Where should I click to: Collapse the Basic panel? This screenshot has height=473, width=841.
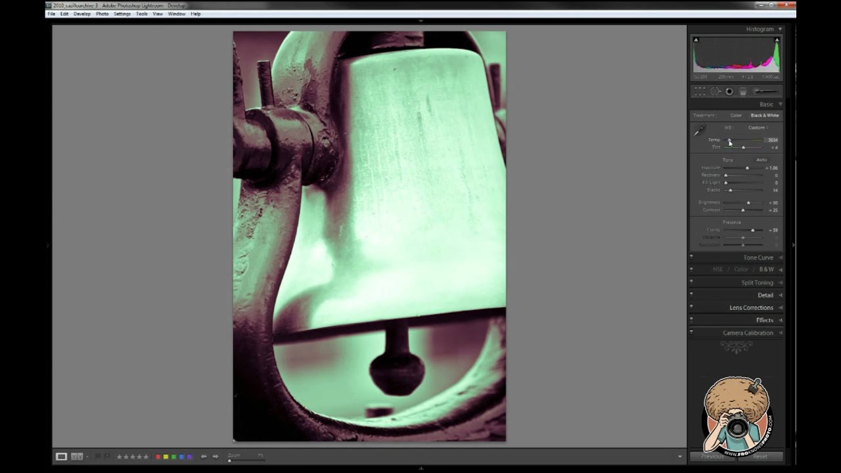click(x=780, y=104)
